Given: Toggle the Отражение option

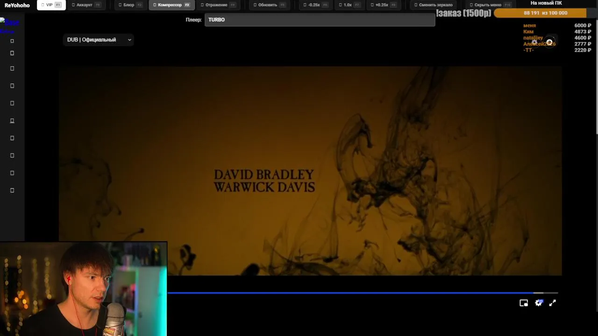Looking at the screenshot, I should pos(218,5).
